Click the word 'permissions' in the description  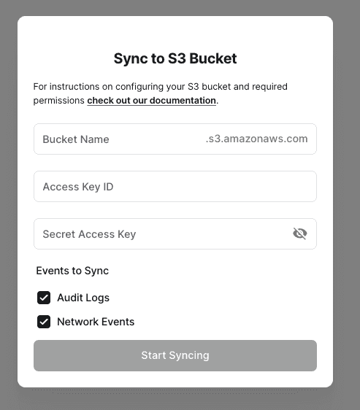58,101
